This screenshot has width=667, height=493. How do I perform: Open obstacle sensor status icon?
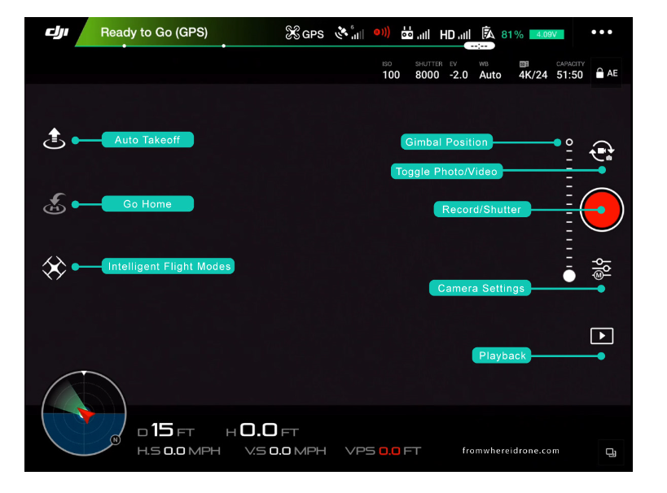click(x=382, y=33)
